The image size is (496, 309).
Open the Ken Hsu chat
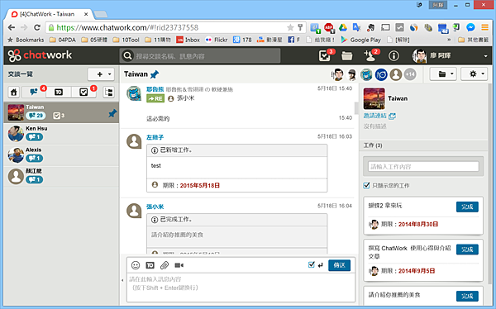[x=61, y=134]
